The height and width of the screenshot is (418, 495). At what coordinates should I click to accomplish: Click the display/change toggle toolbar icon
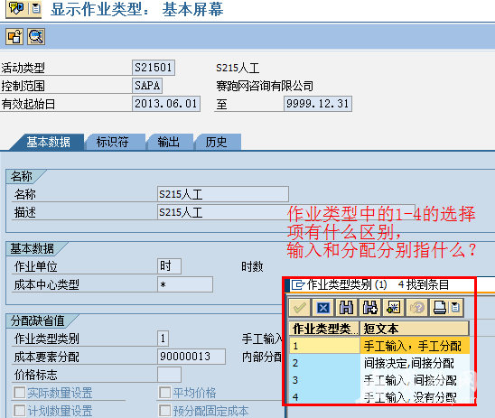[14, 37]
